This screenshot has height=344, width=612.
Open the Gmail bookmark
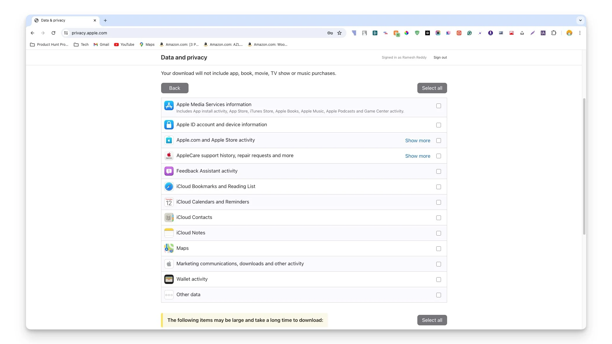click(x=101, y=45)
